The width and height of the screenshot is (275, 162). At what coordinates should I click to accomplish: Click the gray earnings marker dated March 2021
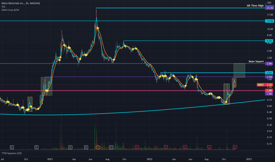pyautogui.click(x=70, y=147)
